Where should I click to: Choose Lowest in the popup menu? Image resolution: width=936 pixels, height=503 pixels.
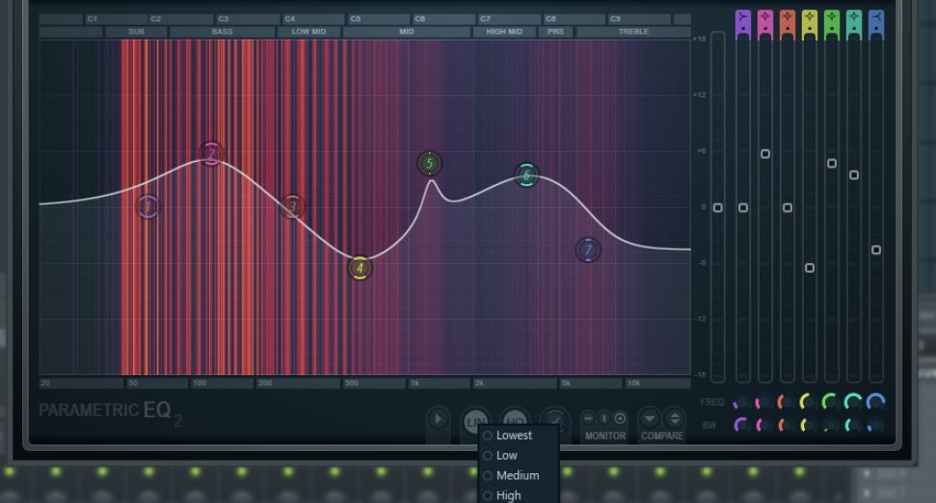pos(519,436)
